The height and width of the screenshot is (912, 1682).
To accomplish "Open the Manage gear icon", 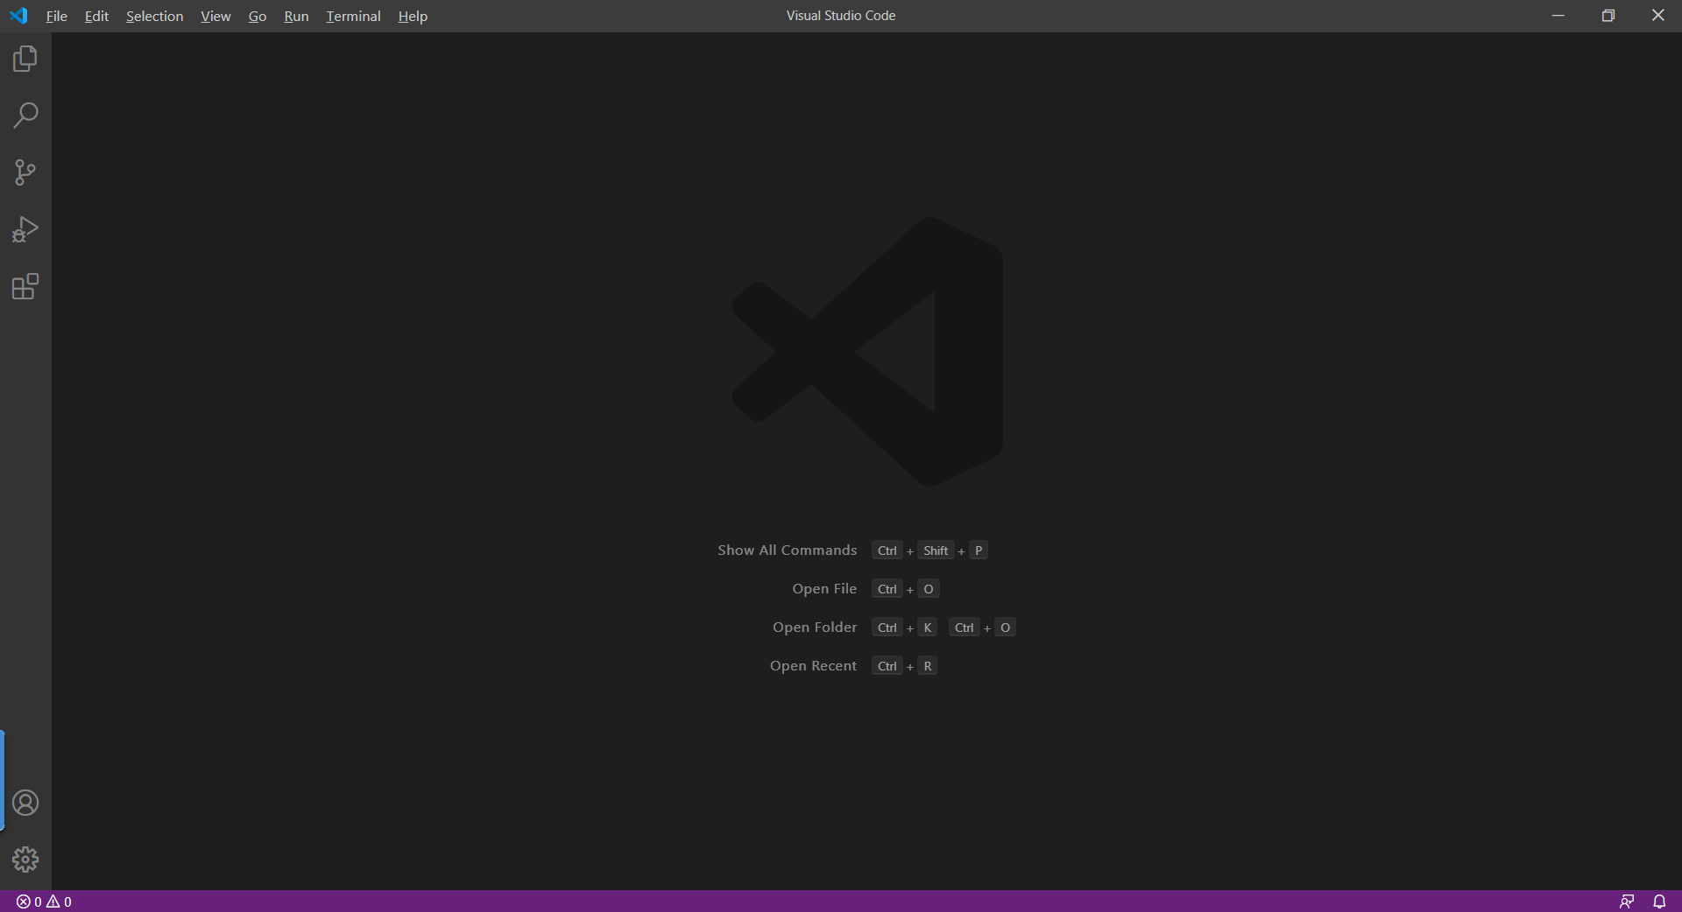I will [25, 859].
